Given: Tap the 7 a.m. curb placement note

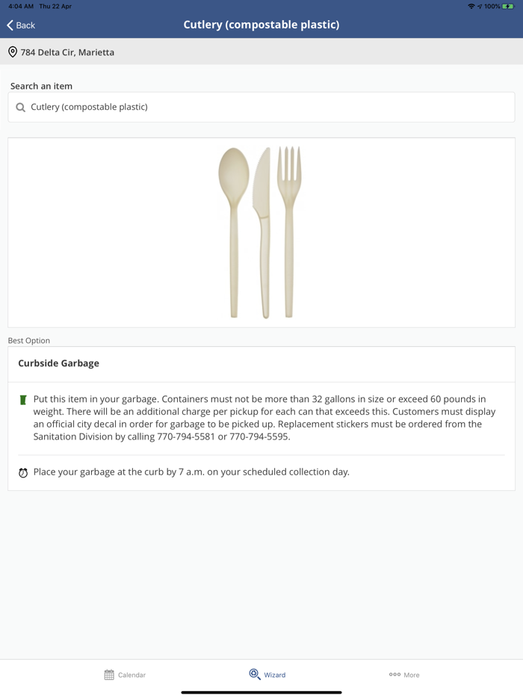Looking at the screenshot, I should coord(191,472).
